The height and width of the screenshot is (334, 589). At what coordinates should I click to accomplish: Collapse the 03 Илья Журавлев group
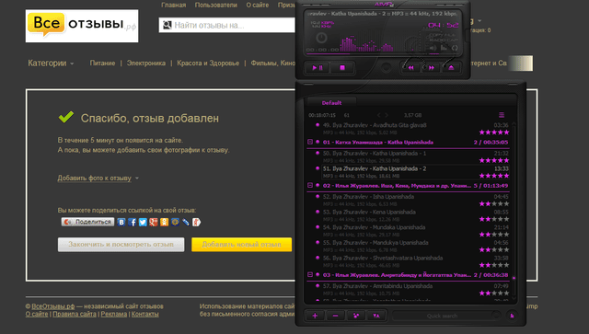(310, 274)
